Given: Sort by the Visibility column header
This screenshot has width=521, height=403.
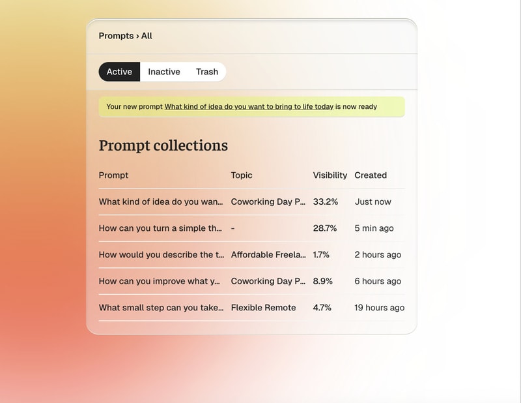Looking at the screenshot, I should pyautogui.click(x=330, y=175).
